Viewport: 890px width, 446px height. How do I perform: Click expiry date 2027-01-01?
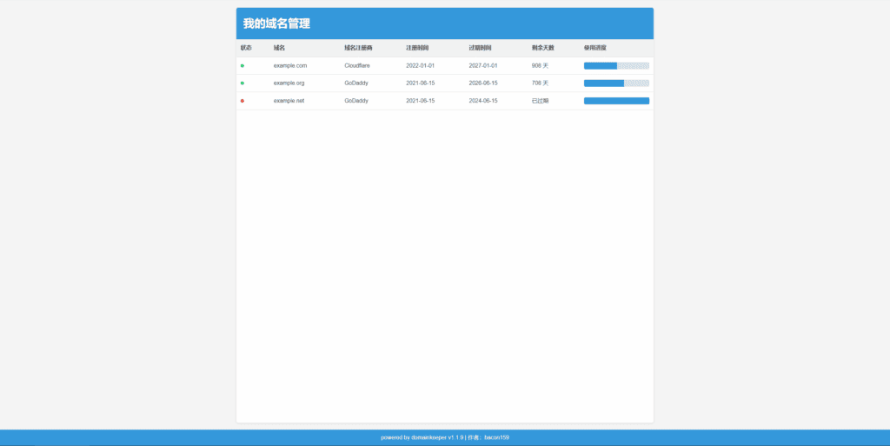click(x=483, y=66)
